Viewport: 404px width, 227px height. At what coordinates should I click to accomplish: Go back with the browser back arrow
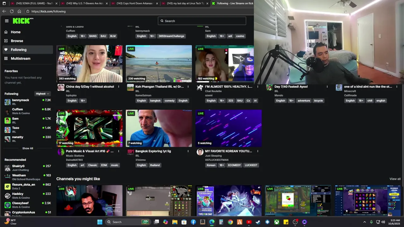point(4,11)
